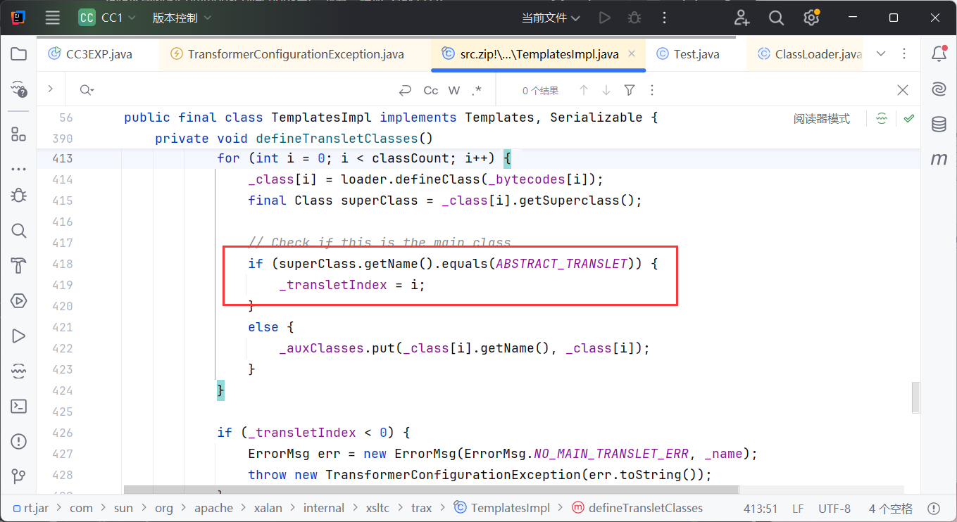Open the Structure tool window
Image resolution: width=957 pixels, height=522 pixels.
[x=19, y=134]
